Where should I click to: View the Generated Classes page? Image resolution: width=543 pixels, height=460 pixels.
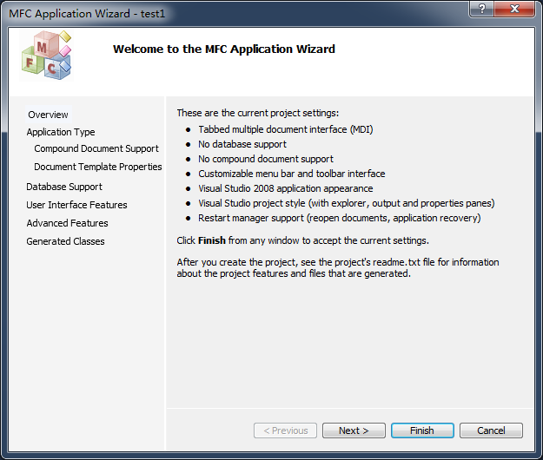click(x=65, y=241)
